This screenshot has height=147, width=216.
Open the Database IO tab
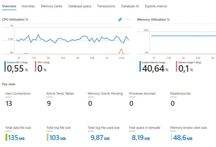[x=130, y=6]
